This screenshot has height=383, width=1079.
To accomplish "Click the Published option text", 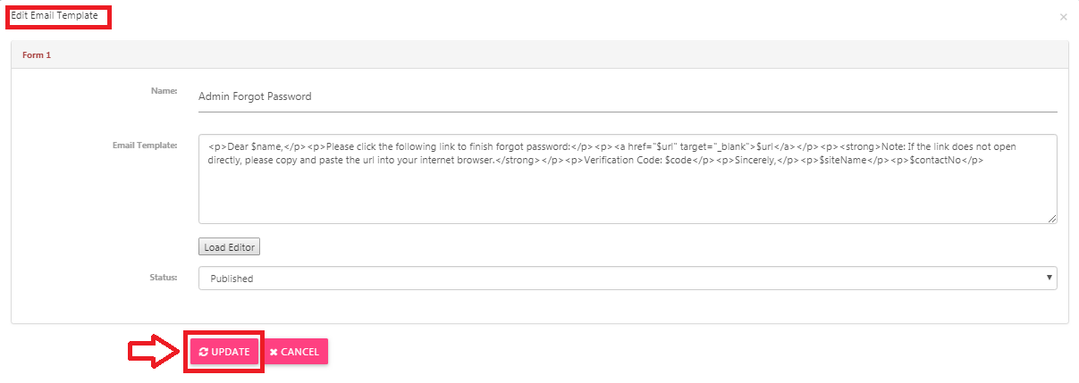I will 232,279.
